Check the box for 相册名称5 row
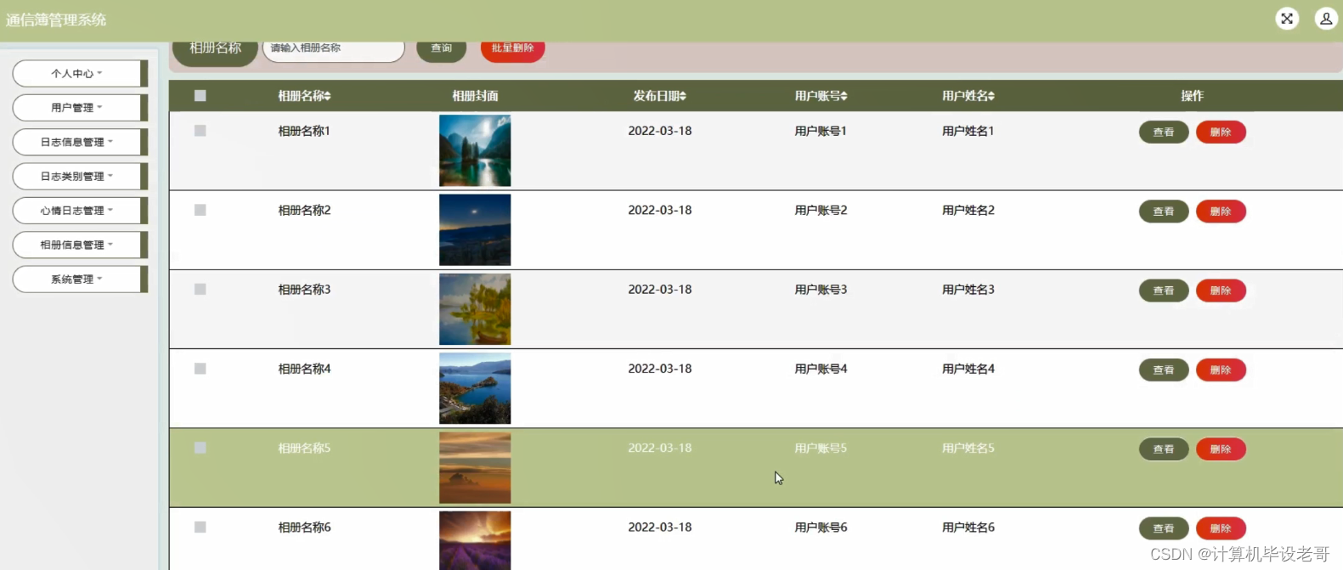Viewport: 1343px width, 570px height. (x=200, y=448)
